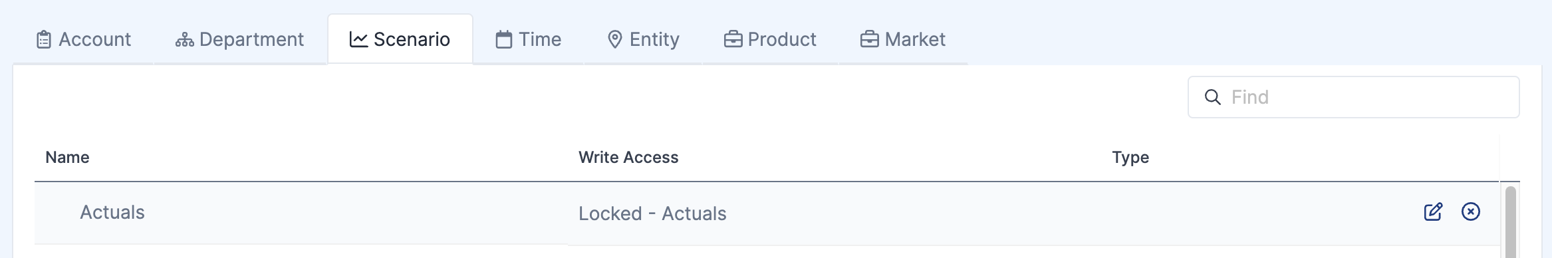Click into the Find search field

(1353, 97)
